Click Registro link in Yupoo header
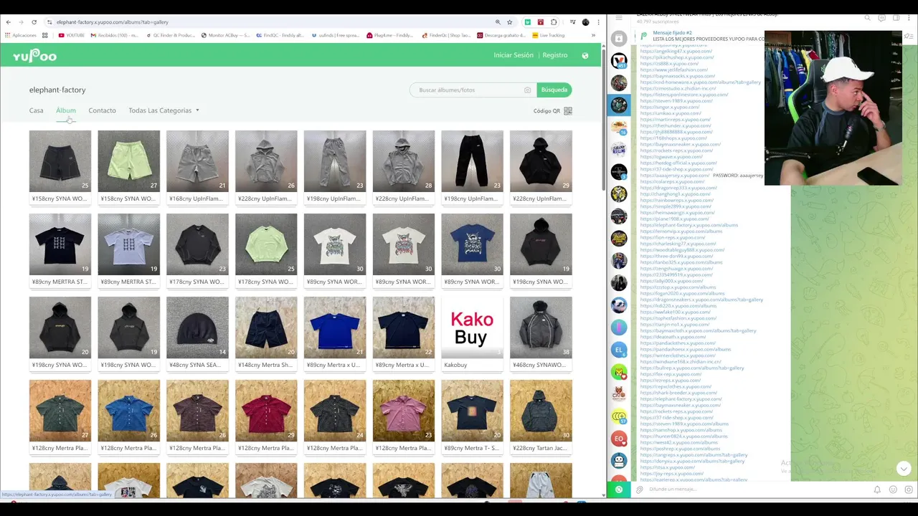The width and height of the screenshot is (918, 516). (555, 55)
